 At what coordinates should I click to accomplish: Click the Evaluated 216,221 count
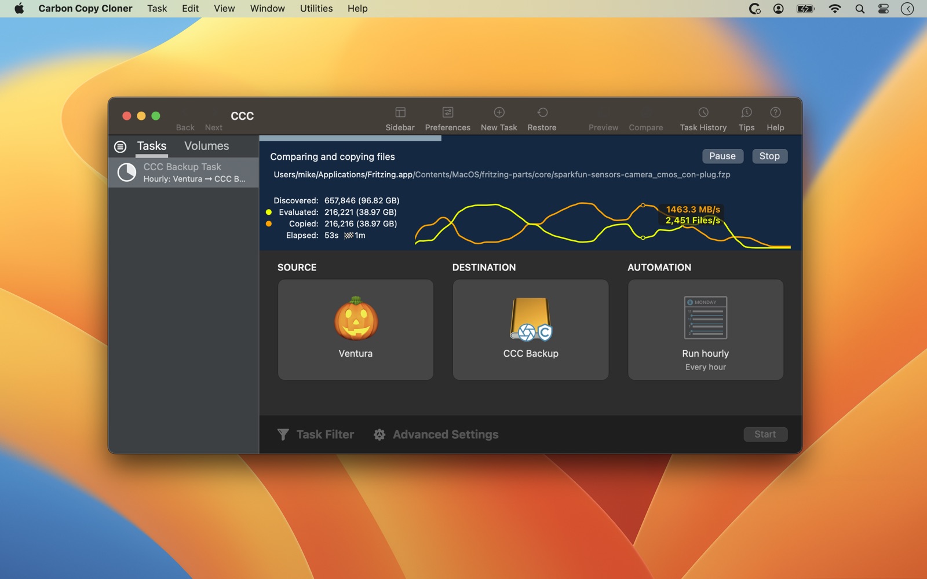pos(360,212)
